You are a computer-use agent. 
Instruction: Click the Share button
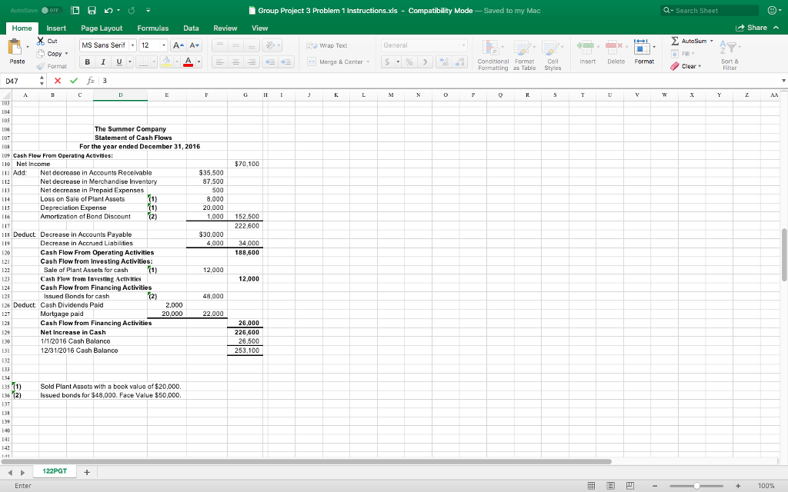(x=751, y=28)
